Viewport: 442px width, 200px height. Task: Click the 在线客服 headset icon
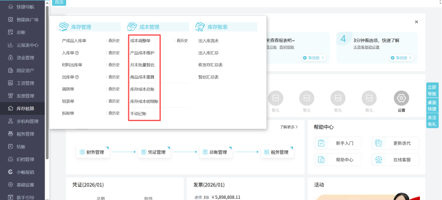[379, 160]
